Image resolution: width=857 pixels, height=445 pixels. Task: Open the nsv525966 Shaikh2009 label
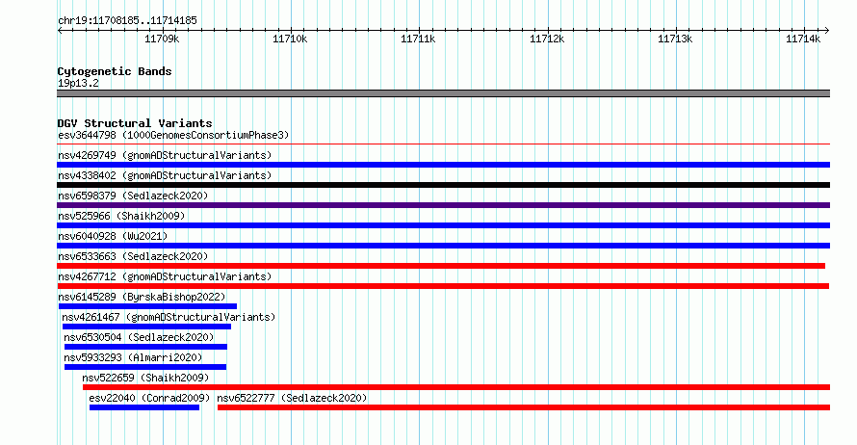click(121, 216)
